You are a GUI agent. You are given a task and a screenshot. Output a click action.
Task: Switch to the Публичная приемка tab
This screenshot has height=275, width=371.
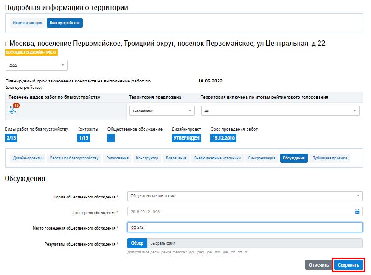[x=330, y=158]
